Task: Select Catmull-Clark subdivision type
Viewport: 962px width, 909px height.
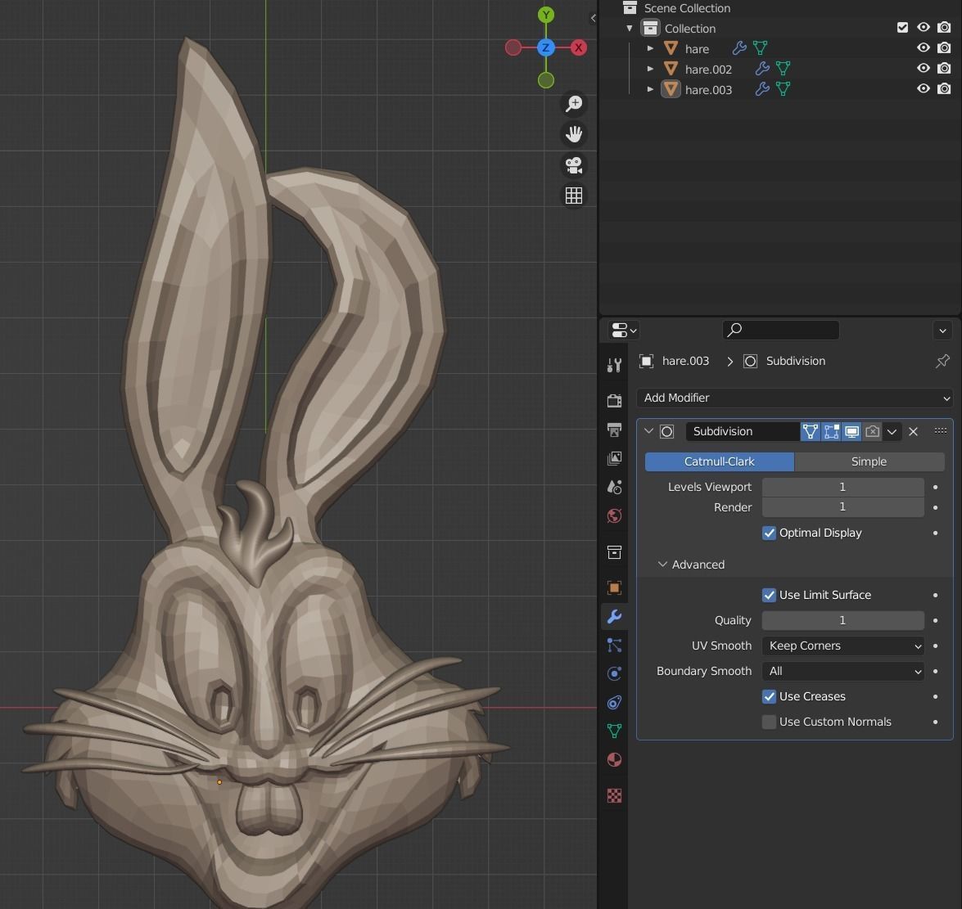Action: point(719,461)
